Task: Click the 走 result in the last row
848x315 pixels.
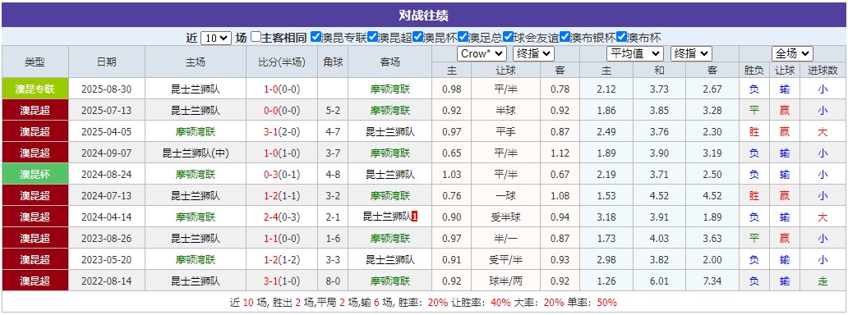Action: (823, 281)
